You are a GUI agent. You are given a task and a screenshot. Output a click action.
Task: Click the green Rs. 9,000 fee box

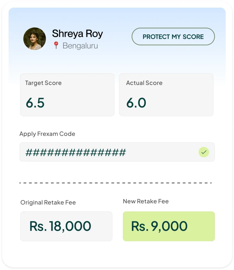169,226
